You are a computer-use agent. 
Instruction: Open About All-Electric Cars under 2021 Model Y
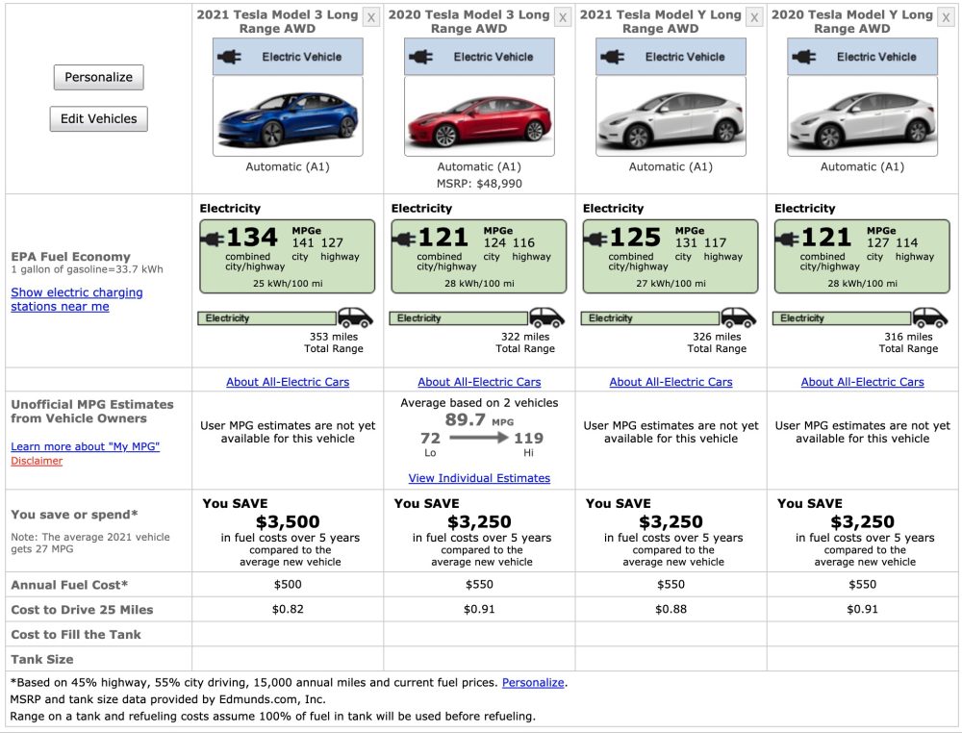pos(671,382)
